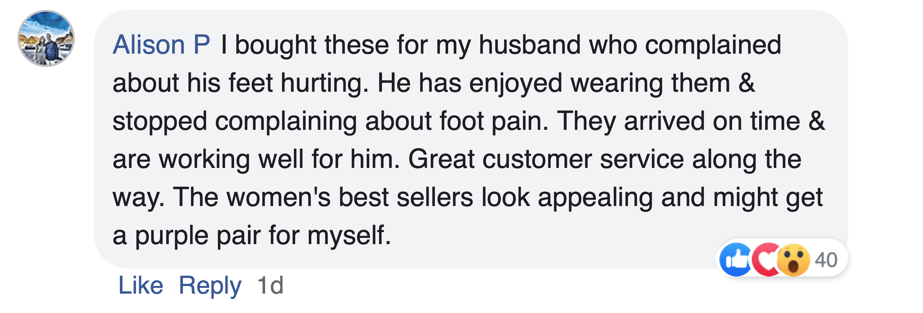Like Alison P's comment
923x313 pixels.
[x=141, y=285]
